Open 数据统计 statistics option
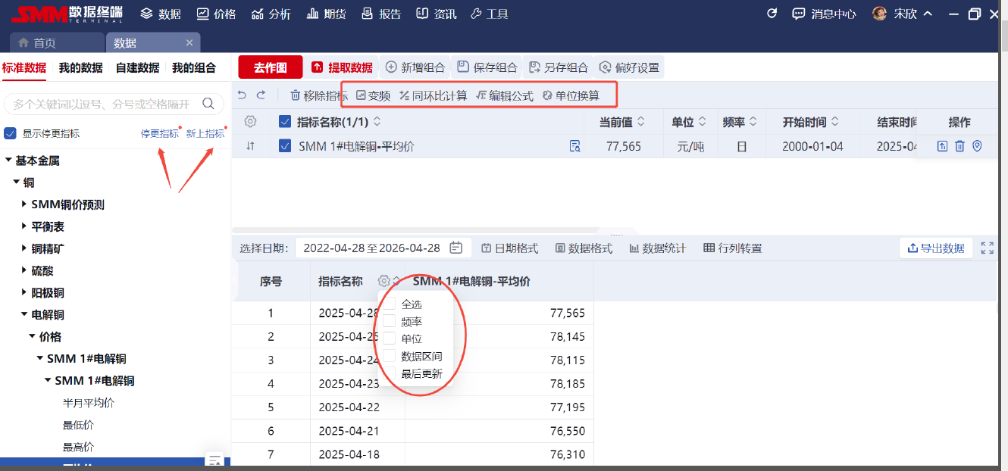The height and width of the screenshot is (471, 1008). pyautogui.click(x=657, y=248)
